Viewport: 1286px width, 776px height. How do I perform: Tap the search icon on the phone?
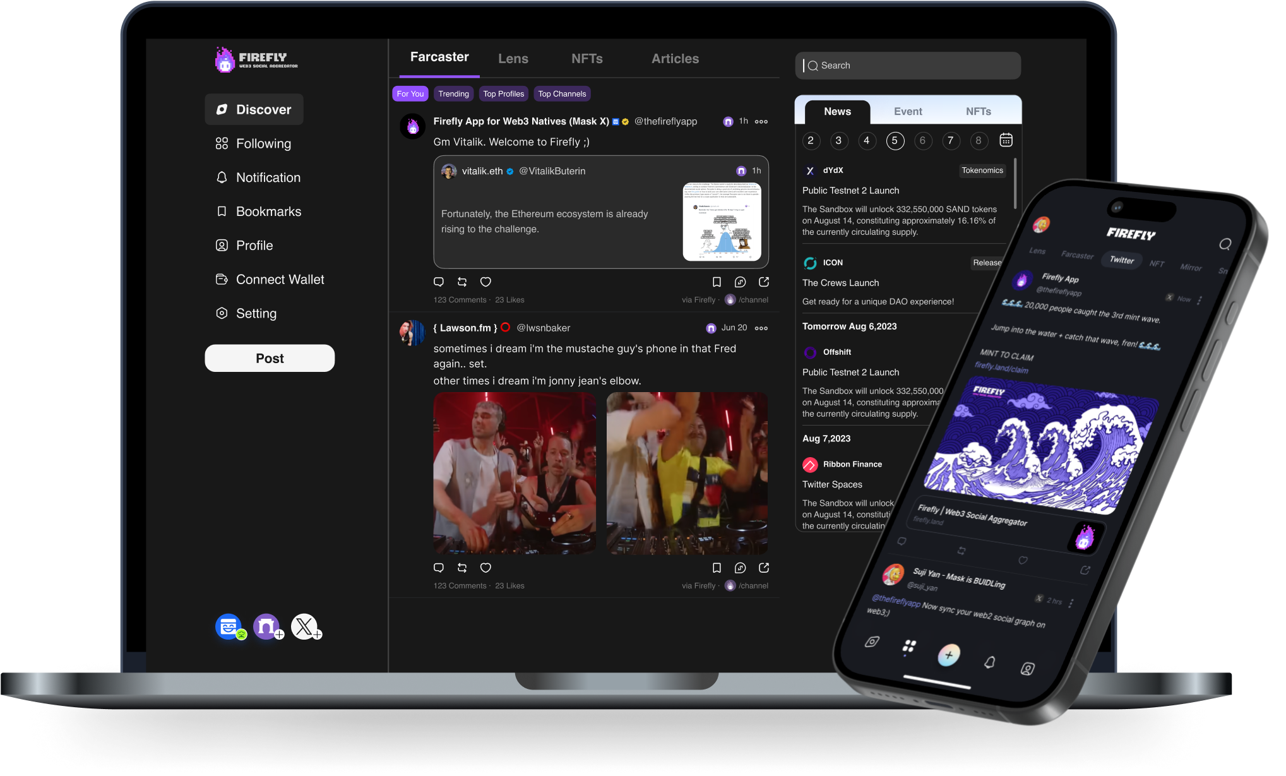click(x=1225, y=244)
